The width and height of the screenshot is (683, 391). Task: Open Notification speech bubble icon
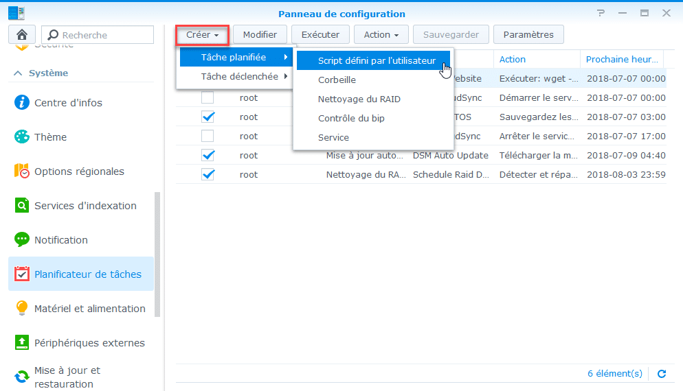pyautogui.click(x=22, y=239)
